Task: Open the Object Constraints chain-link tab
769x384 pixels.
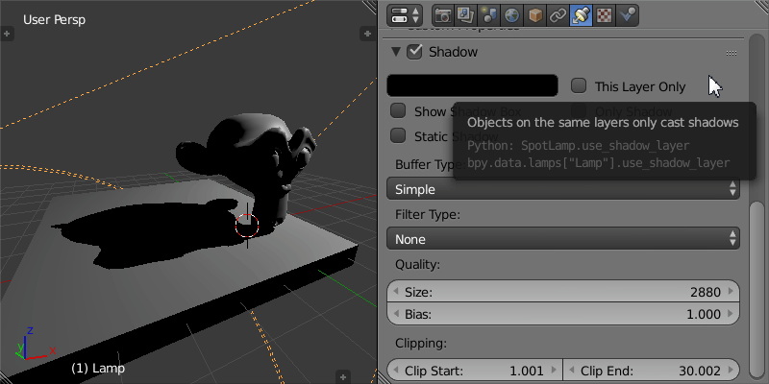Action: (558, 15)
